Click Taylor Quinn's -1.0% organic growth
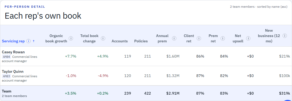This screenshot has width=292, height=101. point(71,76)
